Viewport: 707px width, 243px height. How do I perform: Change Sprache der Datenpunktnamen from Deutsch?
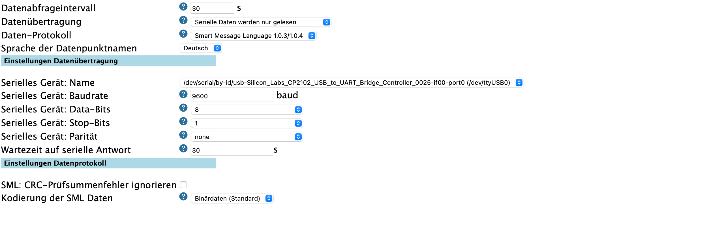tap(201, 48)
